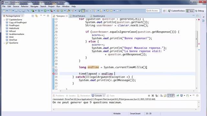The height and width of the screenshot is (116, 207).
Task: Toggle Mark Occurrences toolbar button
Action: 83,11
